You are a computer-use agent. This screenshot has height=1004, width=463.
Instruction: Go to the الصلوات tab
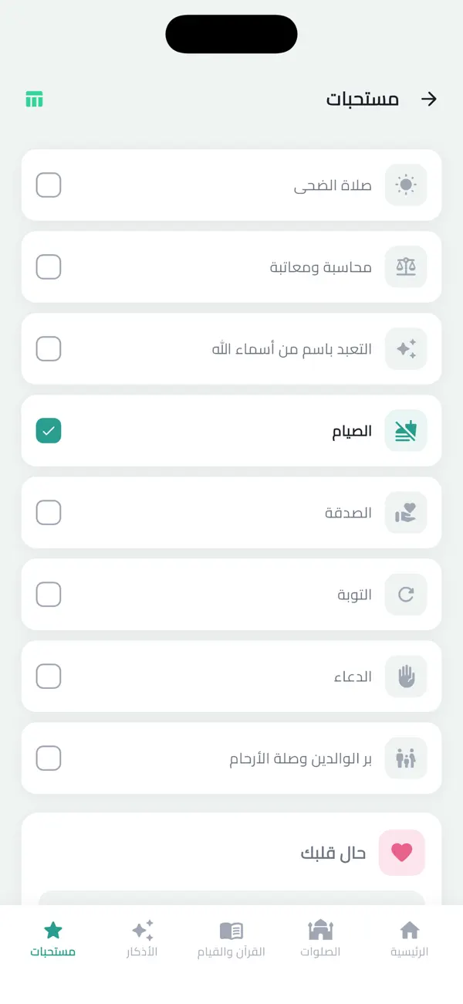[x=320, y=936]
